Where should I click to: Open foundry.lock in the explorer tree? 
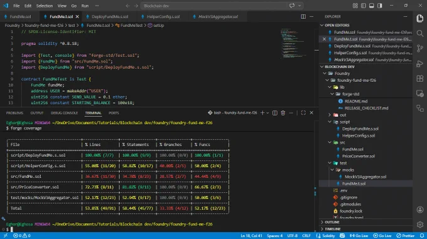point(351,211)
